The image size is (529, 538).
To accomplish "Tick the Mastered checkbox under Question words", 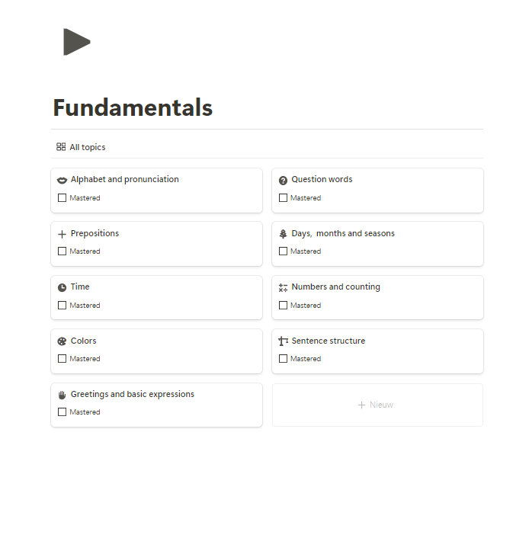I will coord(283,198).
